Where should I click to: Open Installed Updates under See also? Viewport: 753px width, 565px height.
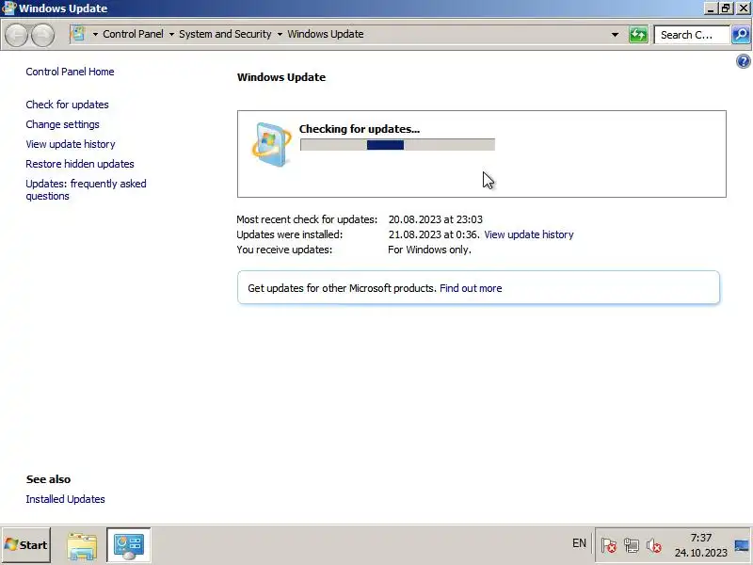(x=65, y=499)
